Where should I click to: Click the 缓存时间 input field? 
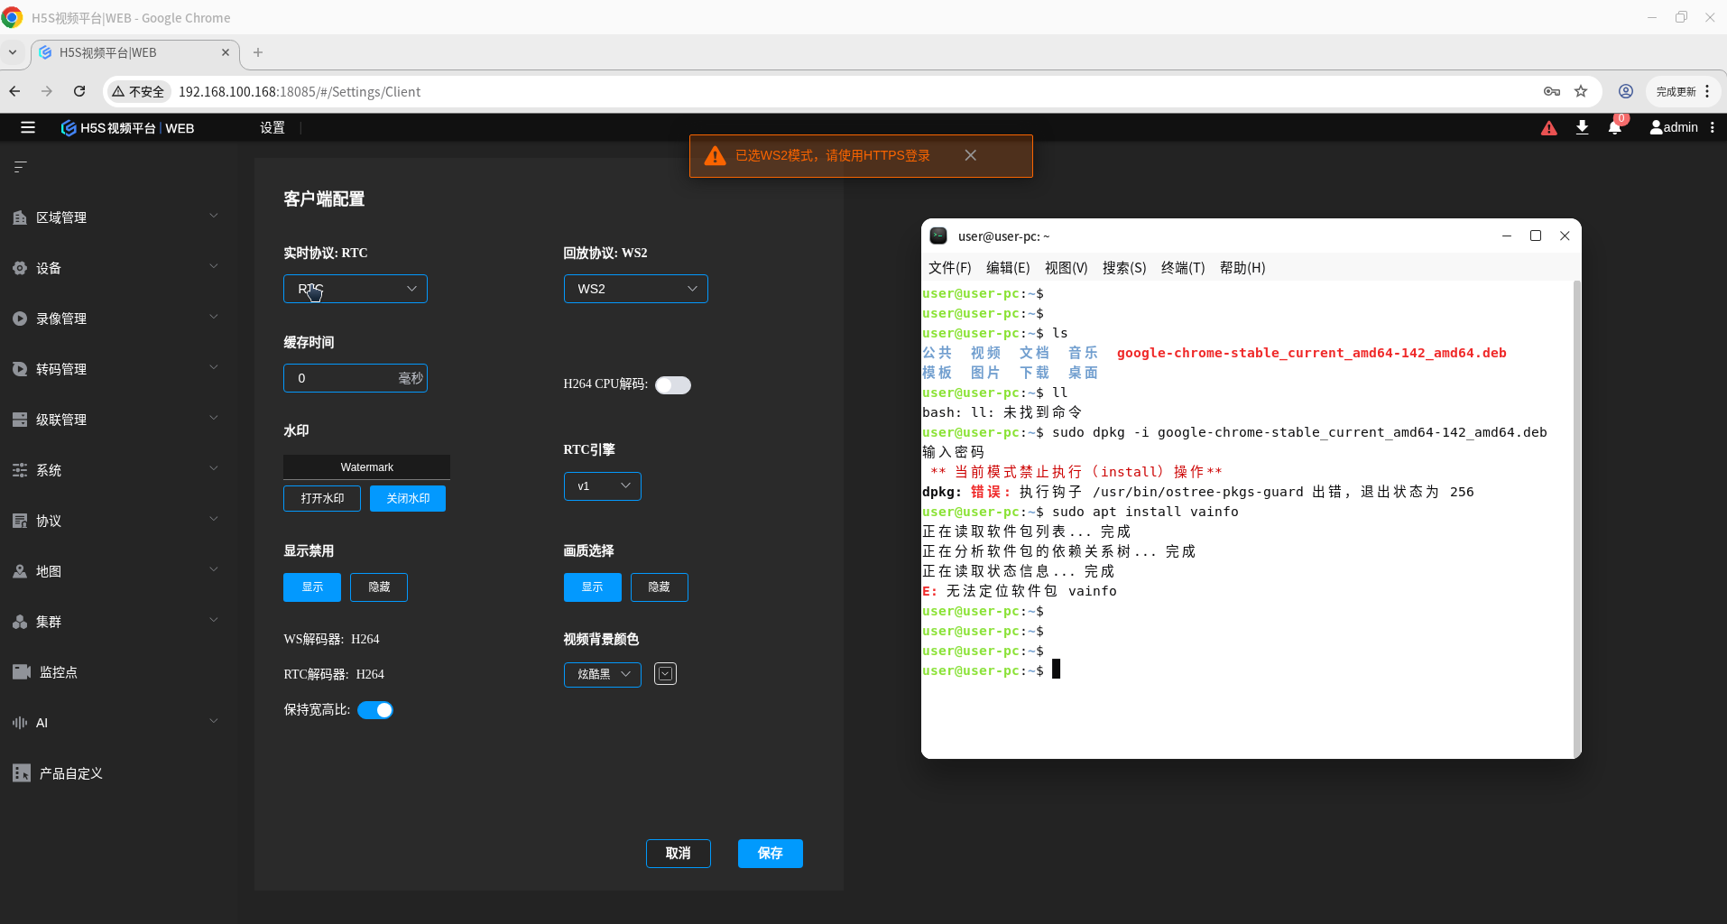(x=356, y=378)
